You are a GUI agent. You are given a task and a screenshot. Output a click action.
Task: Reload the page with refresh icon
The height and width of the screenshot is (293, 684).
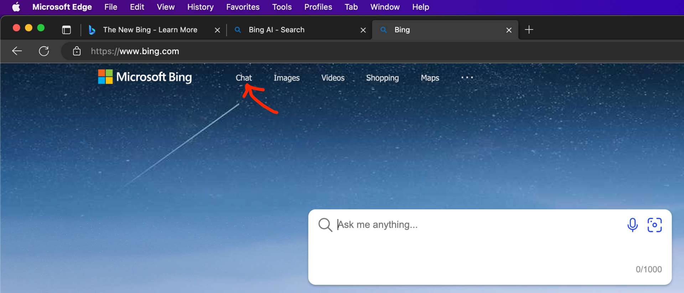[44, 51]
